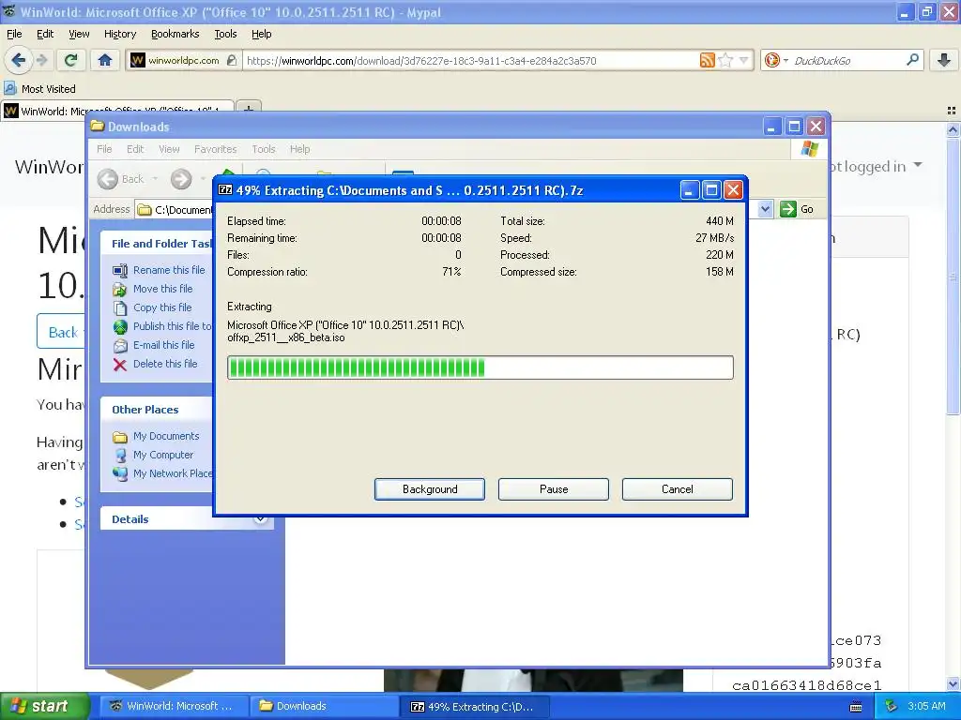Screen dimensions: 961x720
Task: Open My Documents in Other Places
Action: tap(165, 436)
